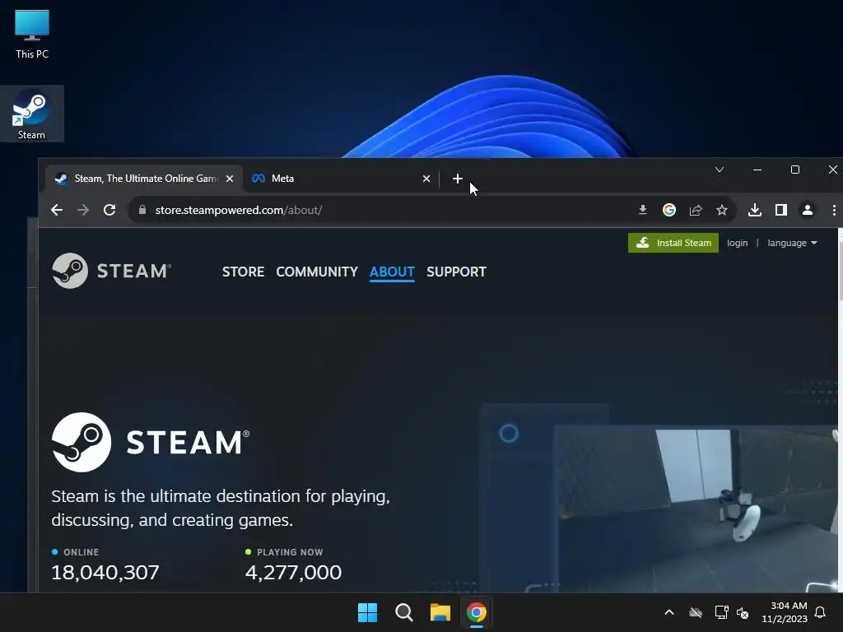843x632 pixels.
Task: Show hidden system tray icons
Action: 669,612
